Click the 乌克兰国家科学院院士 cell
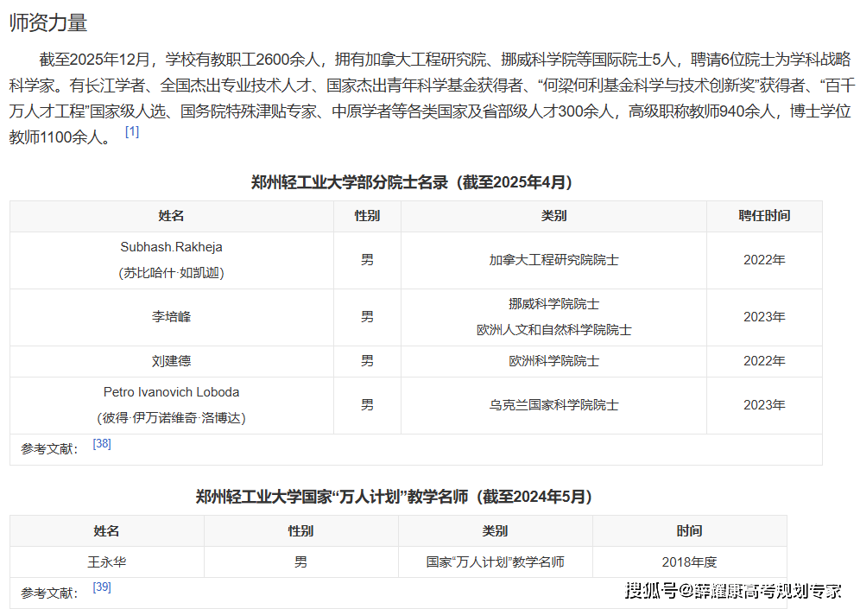860x609 pixels. [553, 405]
